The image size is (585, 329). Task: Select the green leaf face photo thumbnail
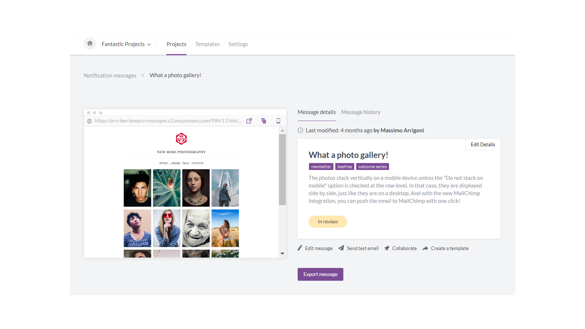click(167, 188)
